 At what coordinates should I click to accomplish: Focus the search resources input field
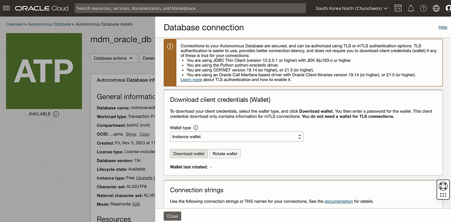click(x=190, y=8)
